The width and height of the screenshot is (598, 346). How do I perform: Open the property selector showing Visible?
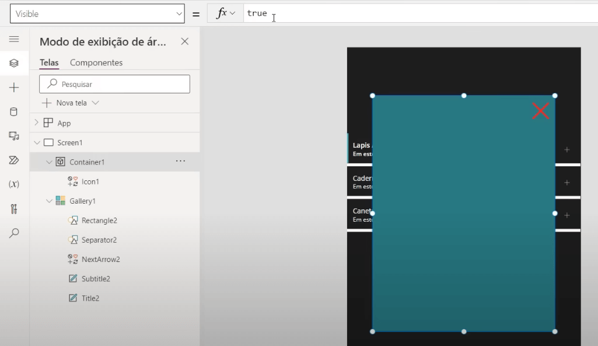tap(97, 13)
